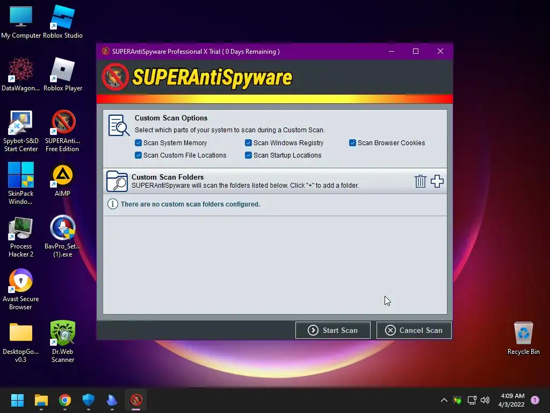Select Spybot-S&D Start Center shortcut
This screenshot has height=413, width=550.
tap(21, 131)
